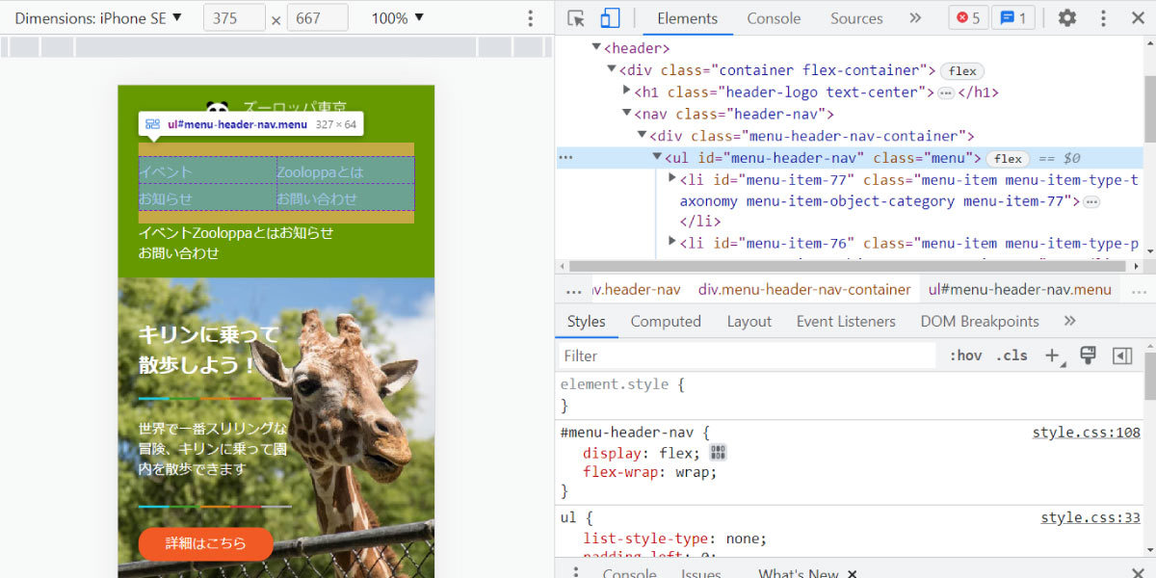Toggle the computed styles sidebar icon
Screen dimensions: 1156x578
[x=1122, y=355]
